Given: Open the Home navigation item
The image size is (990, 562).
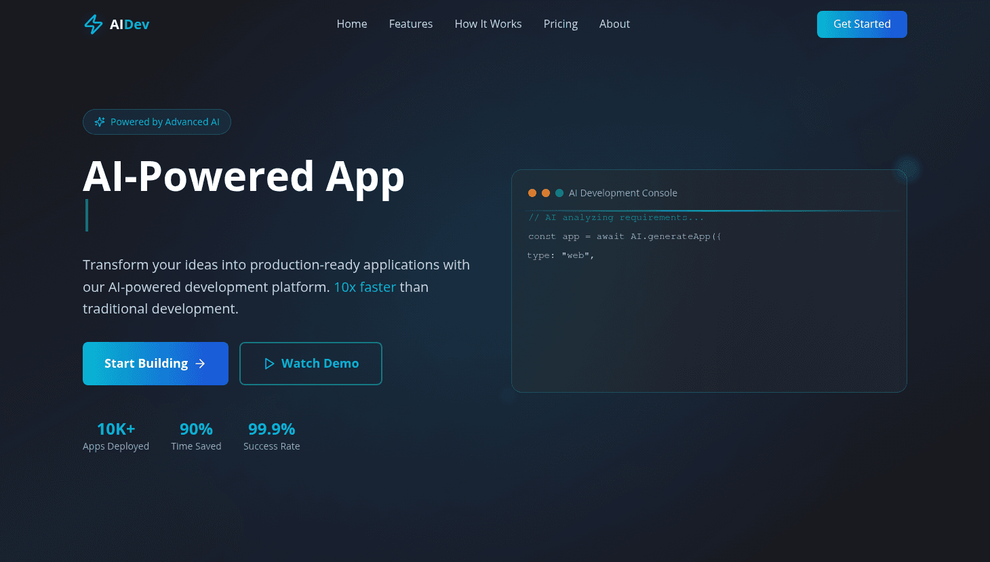Looking at the screenshot, I should (x=352, y=24).
